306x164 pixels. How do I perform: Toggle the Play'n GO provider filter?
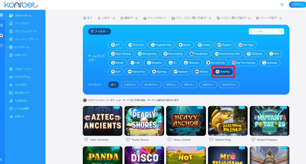(136, 45)
